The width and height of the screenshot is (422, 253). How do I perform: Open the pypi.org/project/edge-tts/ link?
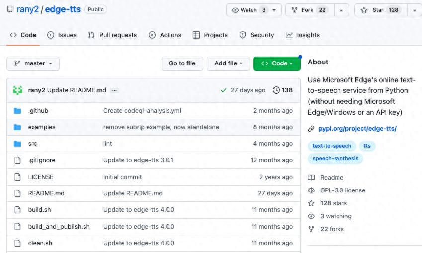click(x=357, y=129)
